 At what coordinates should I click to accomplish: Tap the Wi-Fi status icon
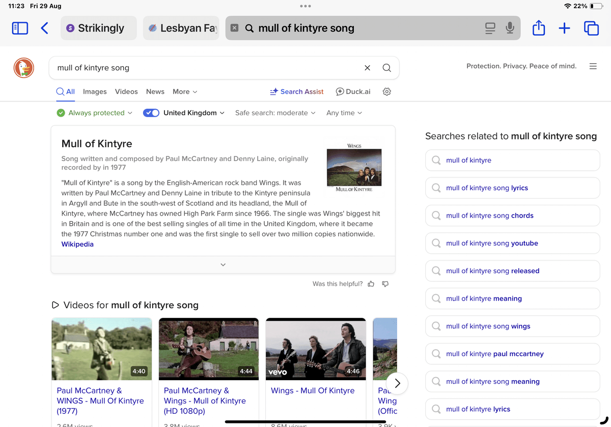tap(567, 6)
